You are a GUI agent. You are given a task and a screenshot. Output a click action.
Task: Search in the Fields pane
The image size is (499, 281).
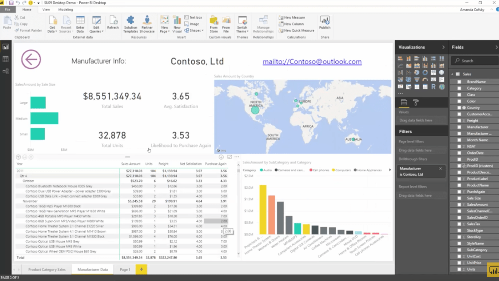tap(475, 61)
